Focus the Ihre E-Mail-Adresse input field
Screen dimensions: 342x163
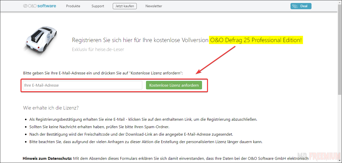click(82, 85)
